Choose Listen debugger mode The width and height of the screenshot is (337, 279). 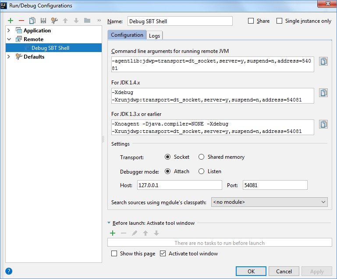point(202,171)
